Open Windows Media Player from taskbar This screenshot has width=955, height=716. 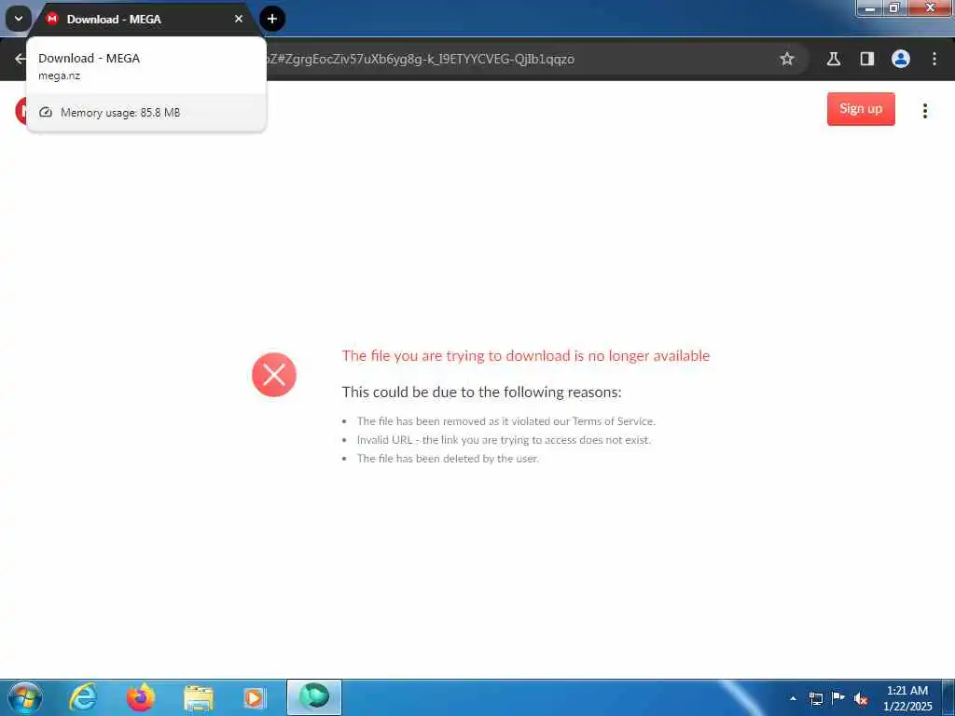coord(255,697)
